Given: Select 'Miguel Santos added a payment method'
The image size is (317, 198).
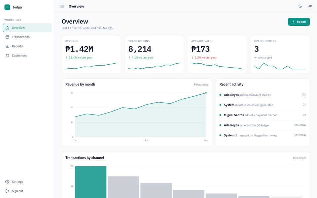Looking at the screenshot, I should (263, 115).
